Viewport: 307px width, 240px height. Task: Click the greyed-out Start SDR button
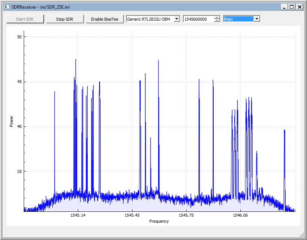pyautogui.click(x=25, y=19)
